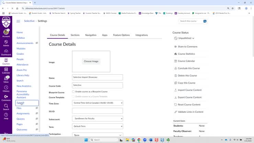This screenshot has height=143, width=254.
Task: Click Validate Links in Content
Action: (189, 112)
